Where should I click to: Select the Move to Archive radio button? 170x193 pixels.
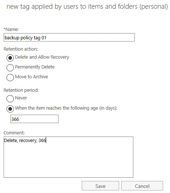pyautogui.click(x=10, y=78)
